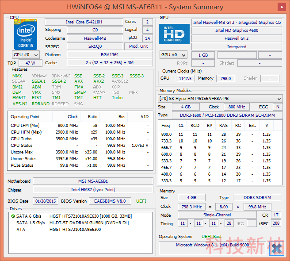
Task: Click the module size 4 GB field
Action: (186, 107)
